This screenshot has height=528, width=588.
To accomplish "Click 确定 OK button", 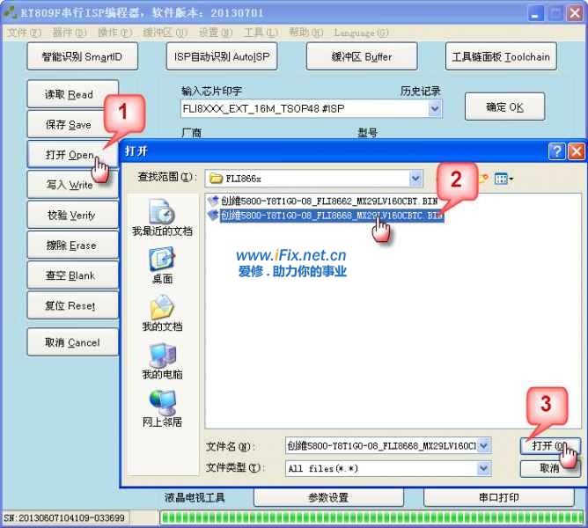I will (x=504, y=106).
